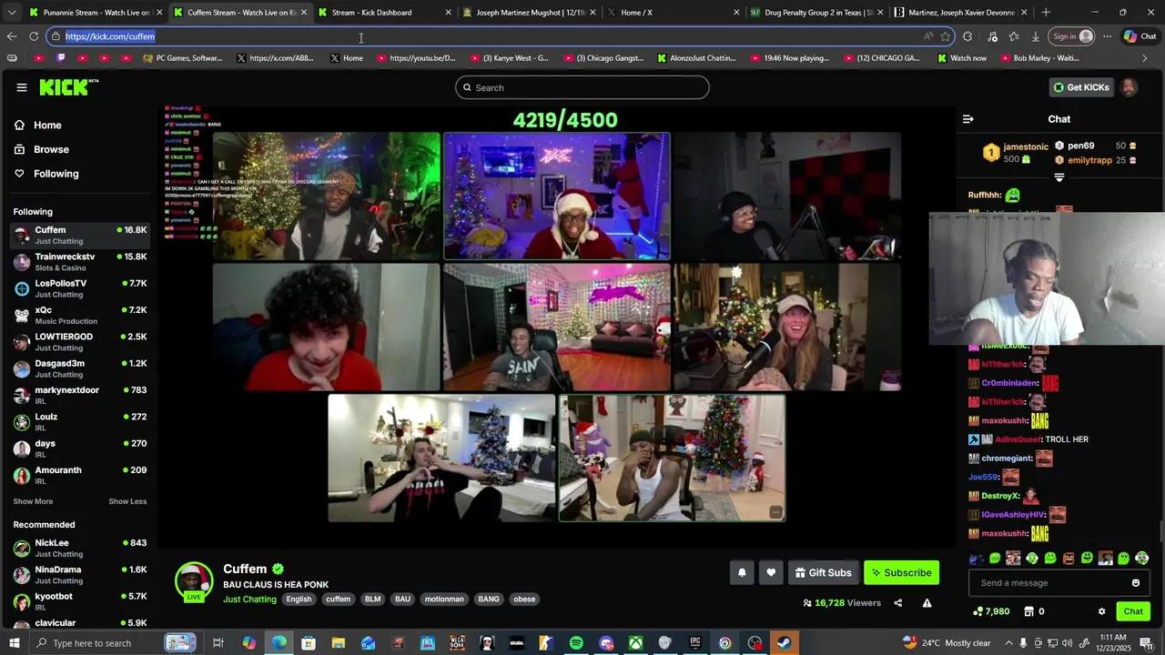
Task: Expand the chat leaderboard arrow
Action: [x=1059, y=177]
